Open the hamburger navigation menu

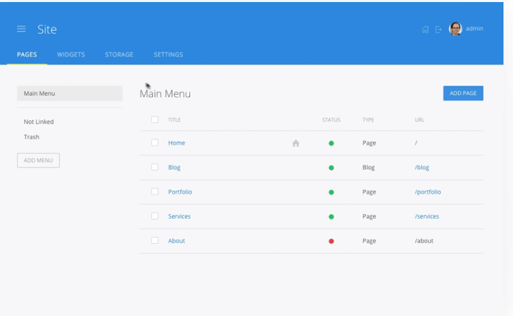point(21,29)
